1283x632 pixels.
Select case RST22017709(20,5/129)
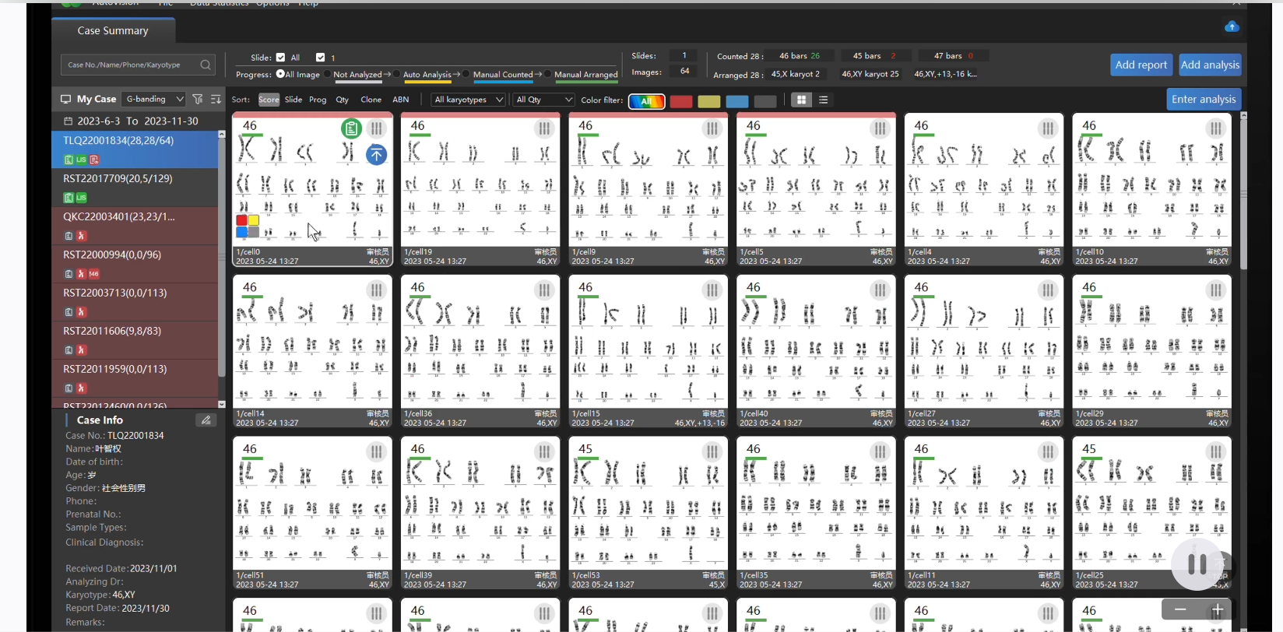point(135,188)
